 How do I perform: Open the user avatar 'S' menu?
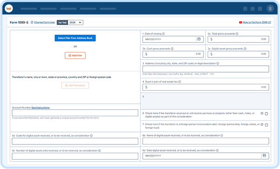pyautogui.click(x=270, y=8)
